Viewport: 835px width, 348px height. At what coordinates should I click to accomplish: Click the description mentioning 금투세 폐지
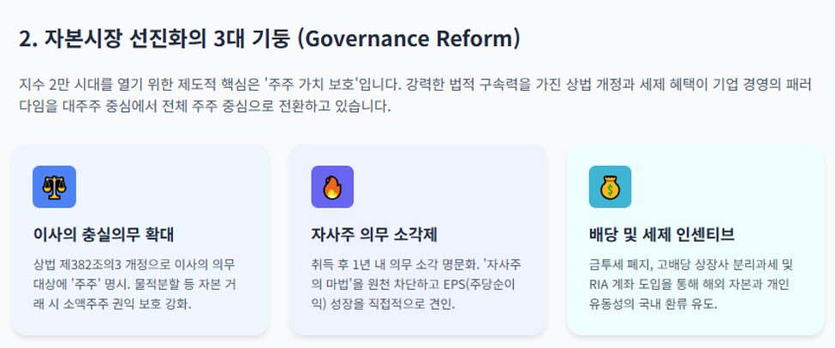(x=691, y=286)
